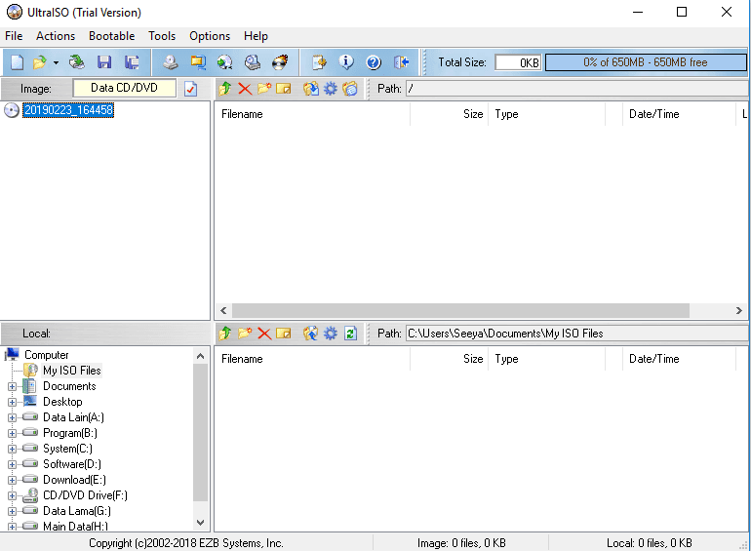
Task: Click the bootable checkmark page icon beside Image type
Action: pyautogui.click(x=190, y=89)
